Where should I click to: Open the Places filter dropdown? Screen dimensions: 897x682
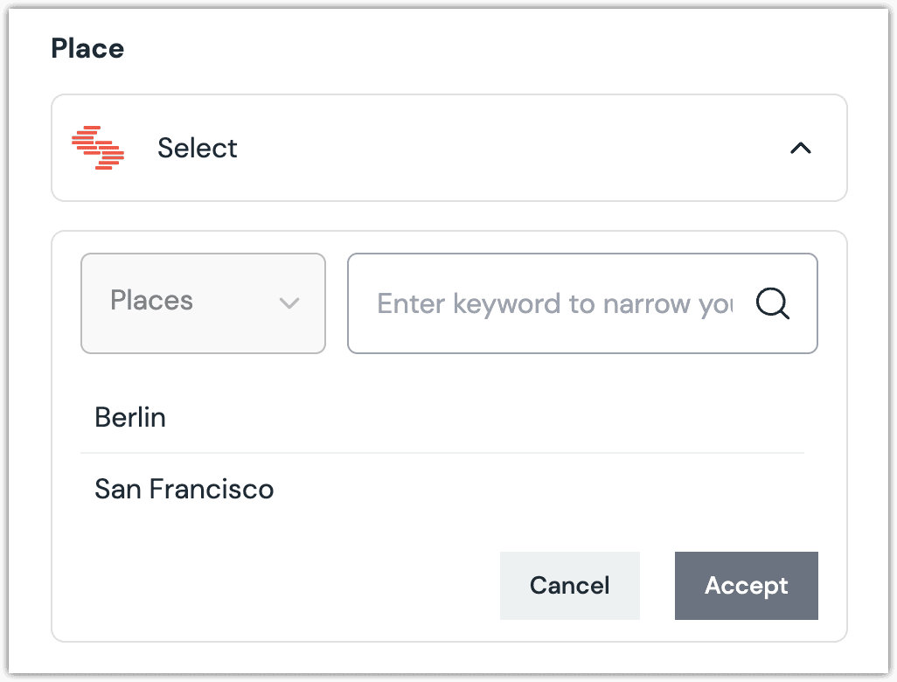point(203,303)
